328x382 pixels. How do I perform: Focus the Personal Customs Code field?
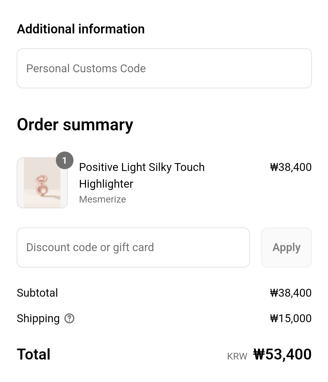pos(164,69)
